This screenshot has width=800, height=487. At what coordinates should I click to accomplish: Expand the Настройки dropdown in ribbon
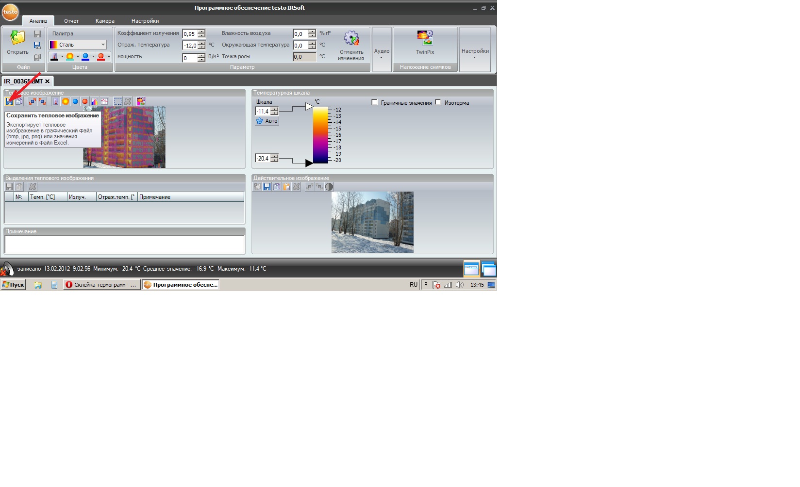[x=475, y=53]
